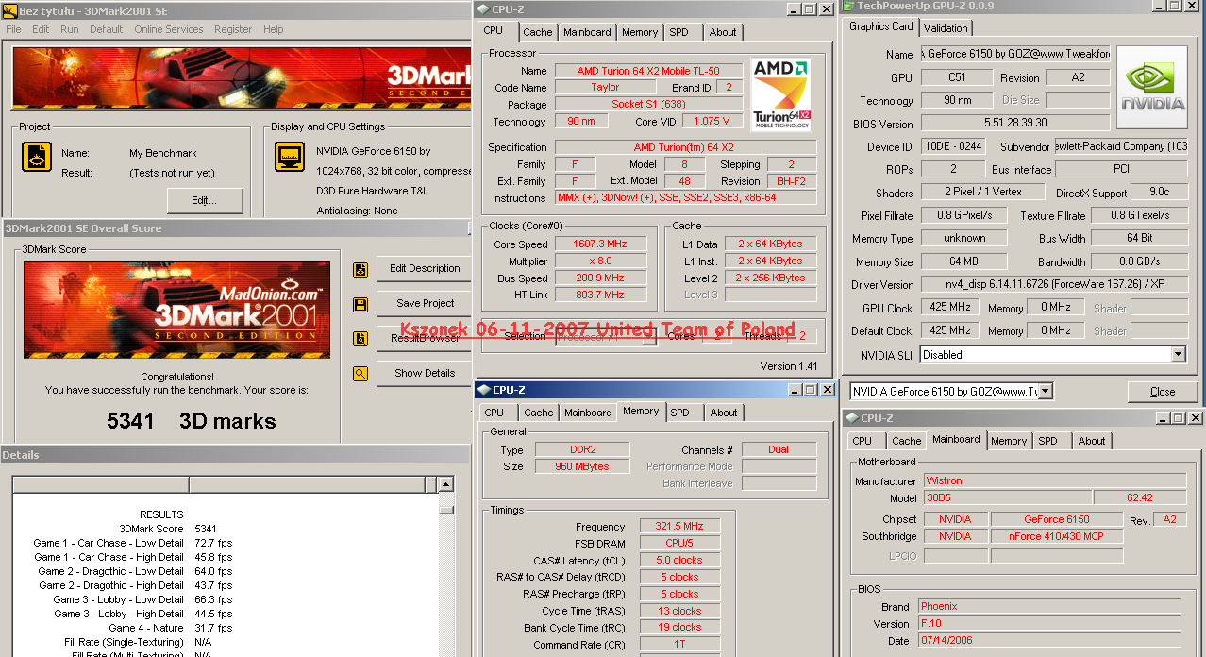Switch to About tab in Mainboard CPU-Z window
Image resolution: width=1206 pixels, height=657 pixels.
tap(1092, 441)
